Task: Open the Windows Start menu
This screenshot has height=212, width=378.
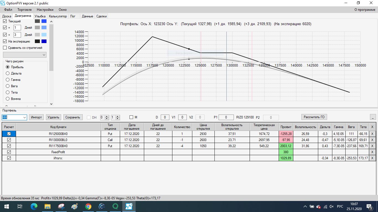Action: pos(6,206)
